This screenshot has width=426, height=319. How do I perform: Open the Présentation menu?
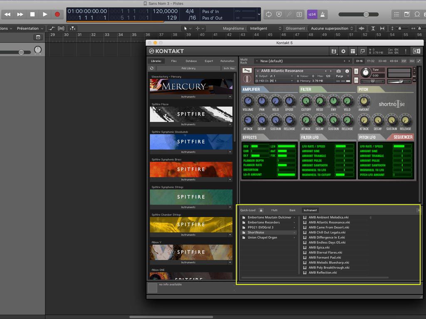(30, 28)
